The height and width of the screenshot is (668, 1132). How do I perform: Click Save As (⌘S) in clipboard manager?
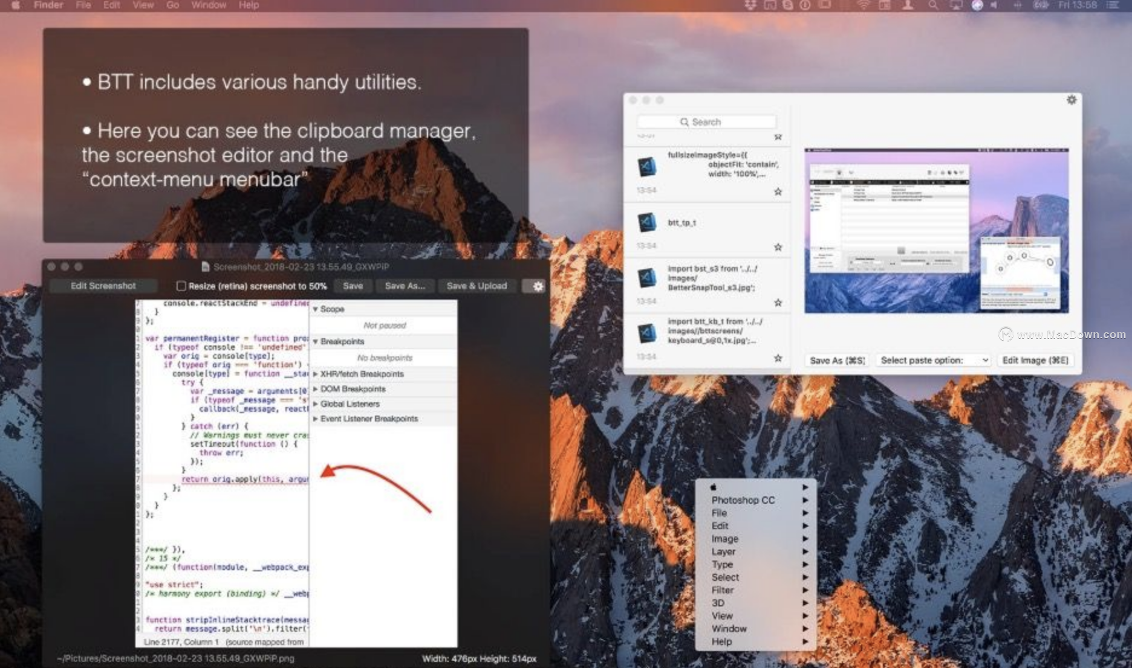838,361
